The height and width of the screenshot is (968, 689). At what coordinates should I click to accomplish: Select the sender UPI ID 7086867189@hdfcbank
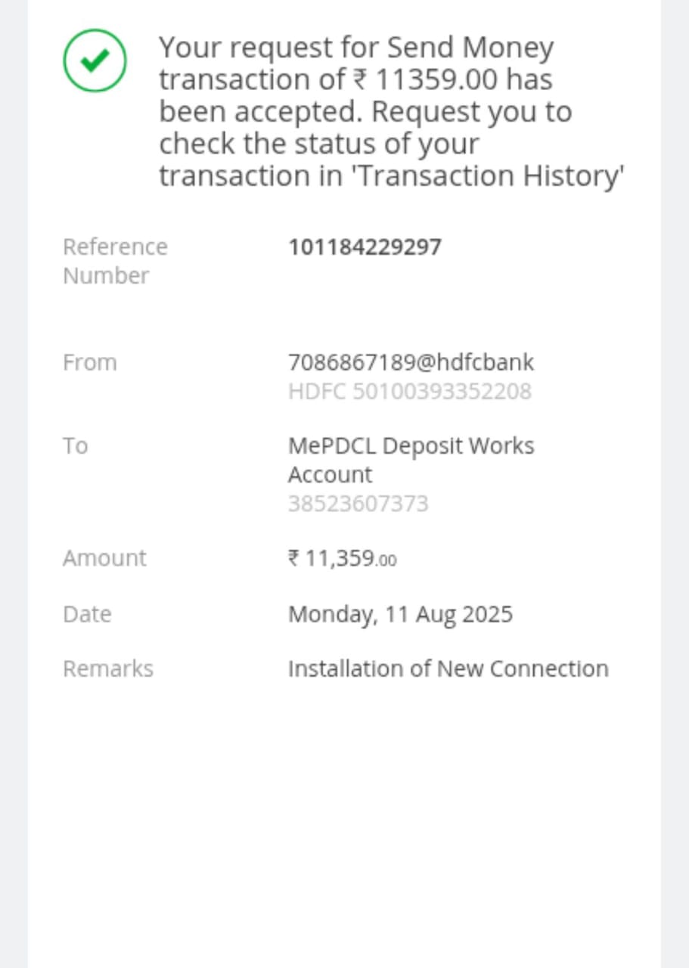coord(411,363)
